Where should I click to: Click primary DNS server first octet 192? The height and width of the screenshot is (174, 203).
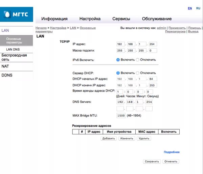[x=120, y=102]
